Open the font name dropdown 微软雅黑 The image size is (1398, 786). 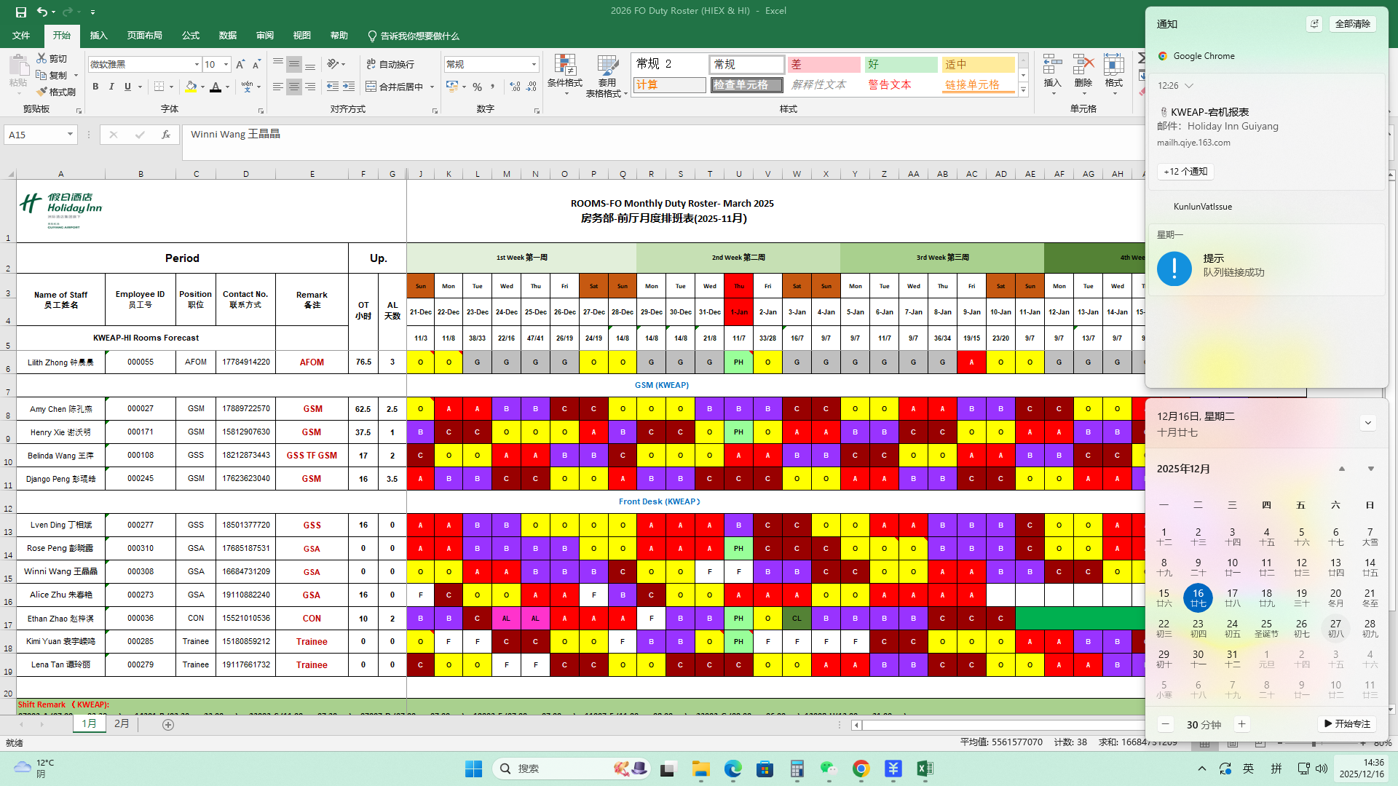point(196,65)
